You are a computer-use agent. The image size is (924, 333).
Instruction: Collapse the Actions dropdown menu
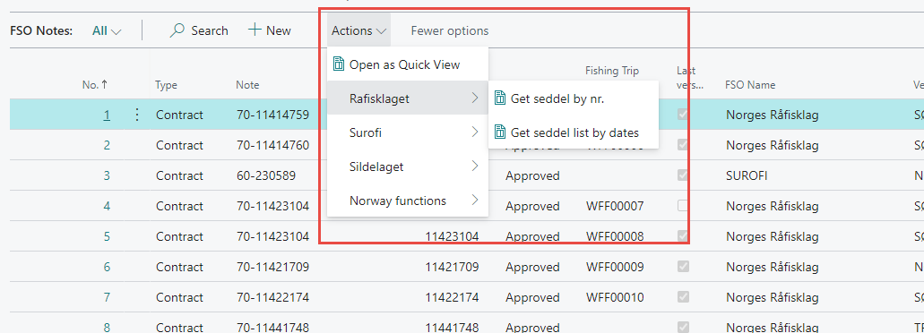tap(358, 30)
